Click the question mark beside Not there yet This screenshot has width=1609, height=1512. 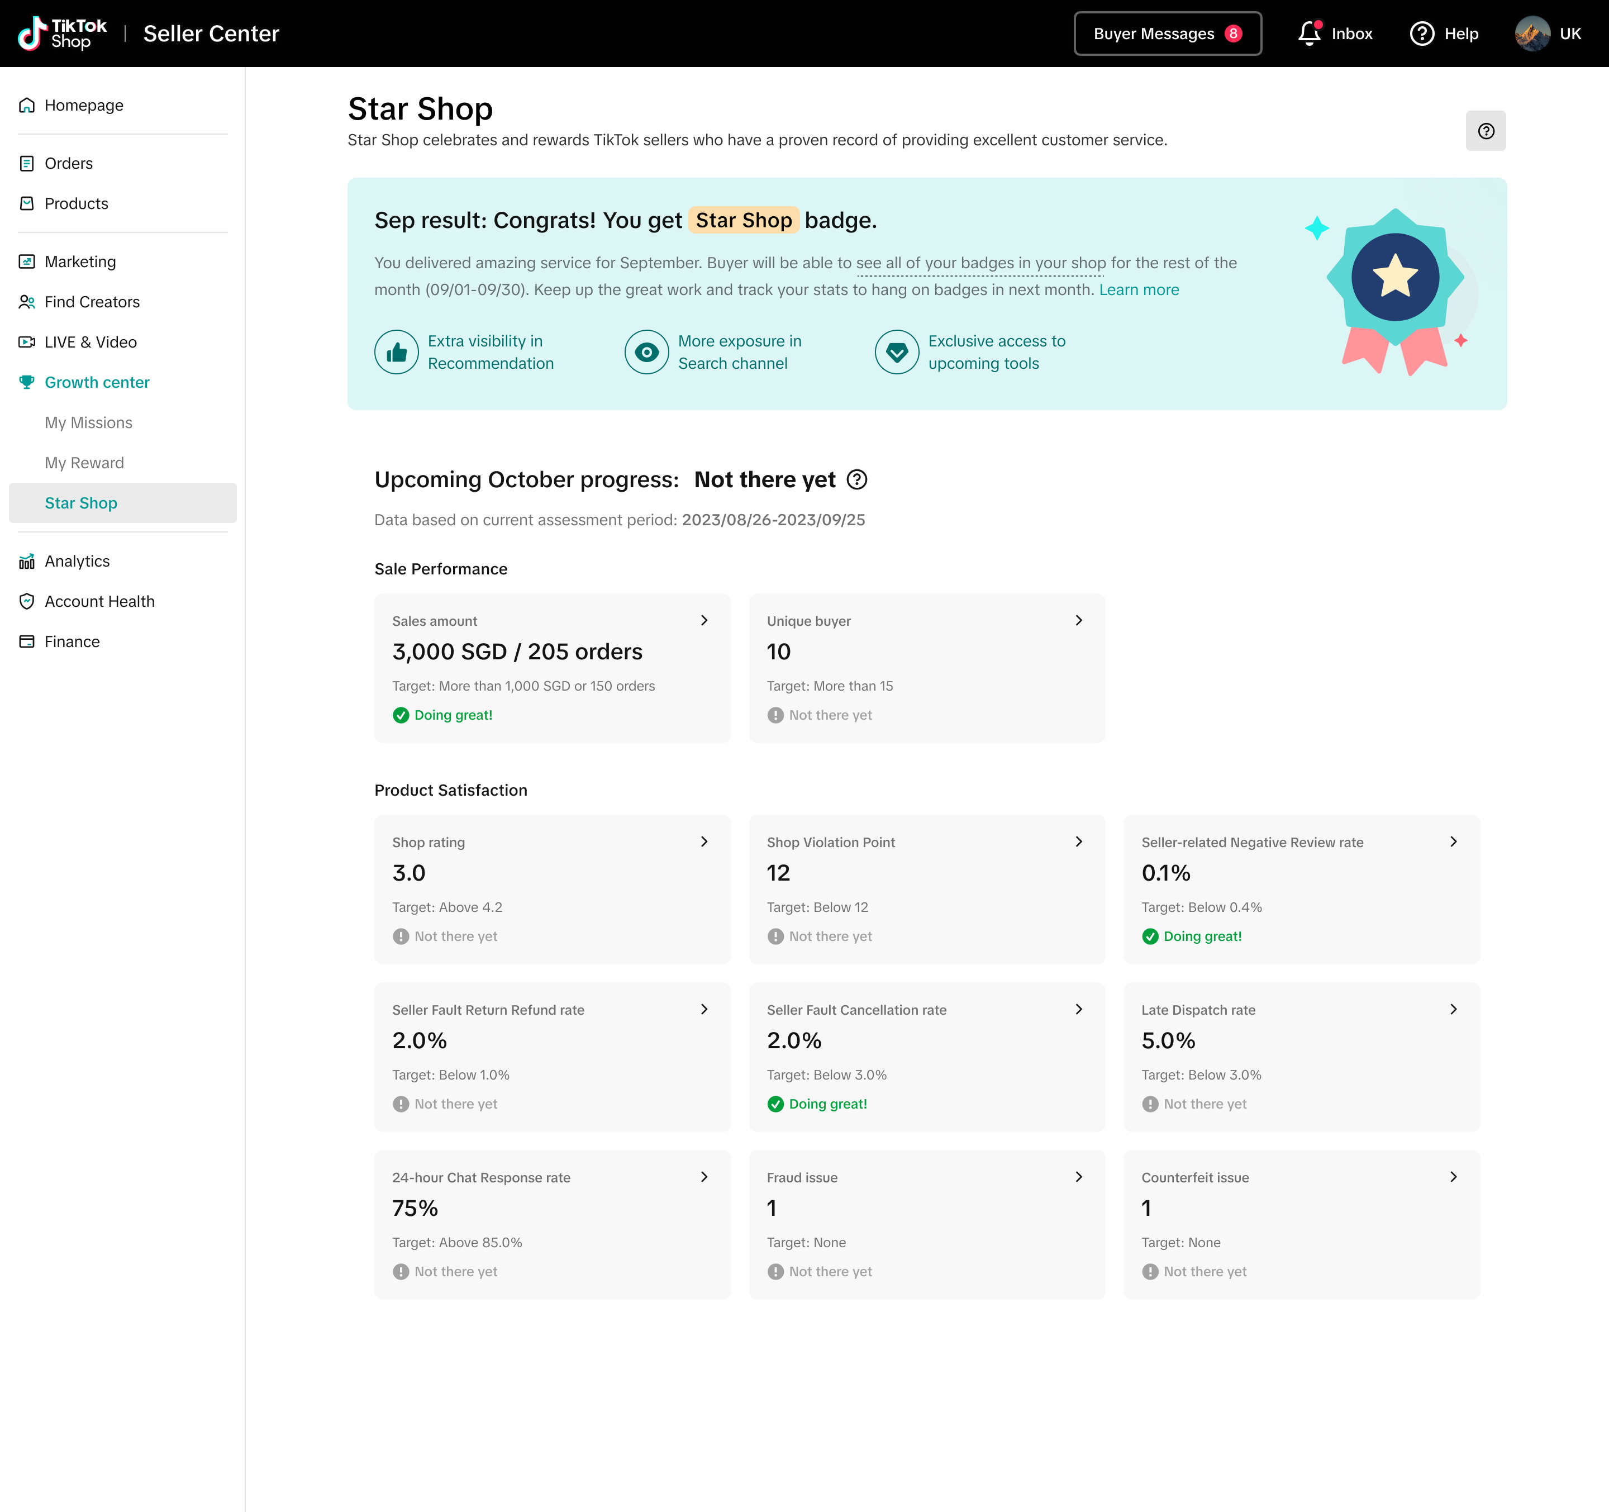856,480
